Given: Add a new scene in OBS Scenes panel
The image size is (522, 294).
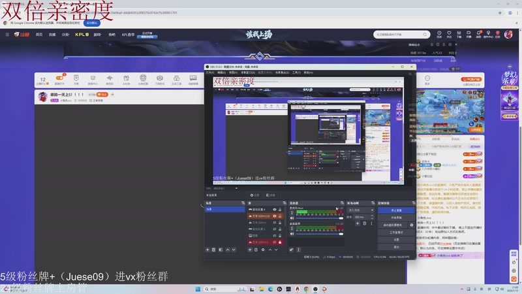Looking at the screenshot, I should coord(207,250).
